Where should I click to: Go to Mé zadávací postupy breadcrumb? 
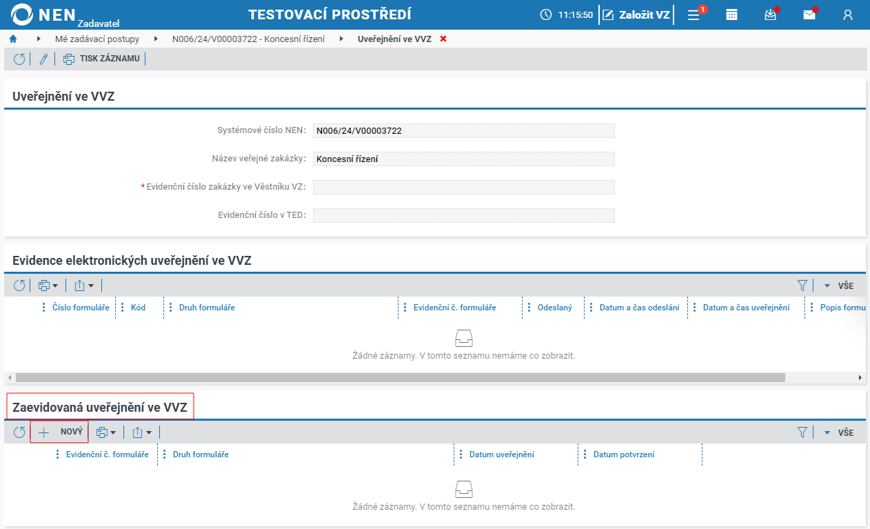97,39
